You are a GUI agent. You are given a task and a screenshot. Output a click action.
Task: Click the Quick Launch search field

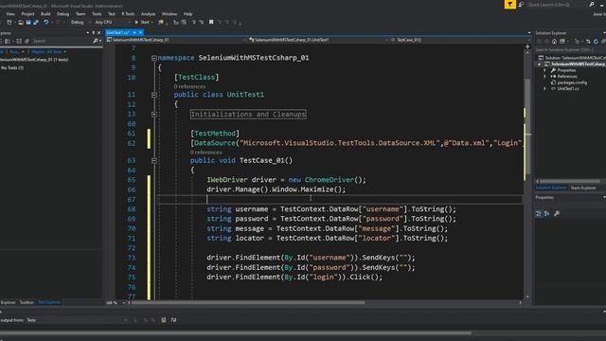click(x=557, y=5)
